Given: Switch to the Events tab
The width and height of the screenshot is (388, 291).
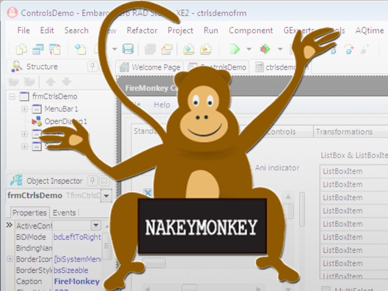Looking at the screenshot, I should point(64,213).
